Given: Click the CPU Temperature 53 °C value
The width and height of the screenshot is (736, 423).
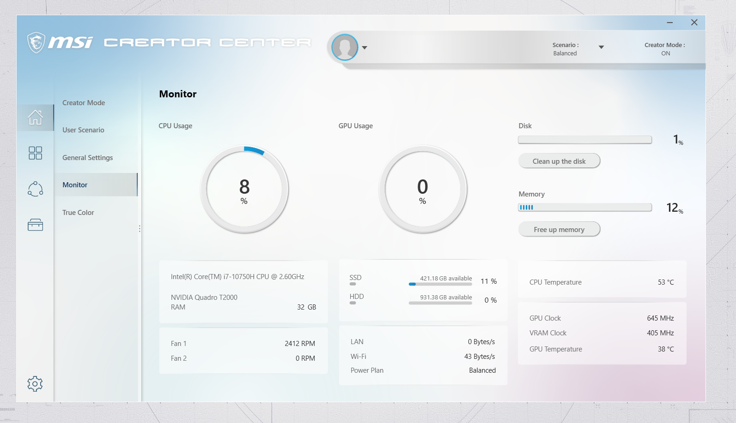Looking at the screenshot, I should coord(666,282).
